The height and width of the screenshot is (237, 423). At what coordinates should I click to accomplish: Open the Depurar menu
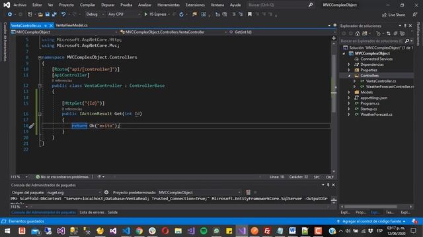[x=108, y=5]
